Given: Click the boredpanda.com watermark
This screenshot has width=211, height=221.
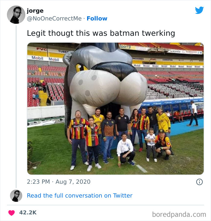Looking at the screenshot, I should 179,214.
